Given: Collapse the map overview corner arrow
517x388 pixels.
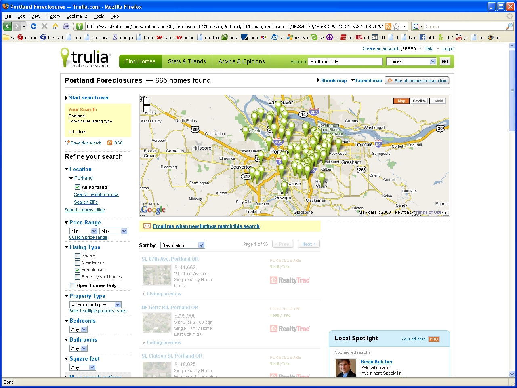Looking at the screenshot, I should click(446, 213).
